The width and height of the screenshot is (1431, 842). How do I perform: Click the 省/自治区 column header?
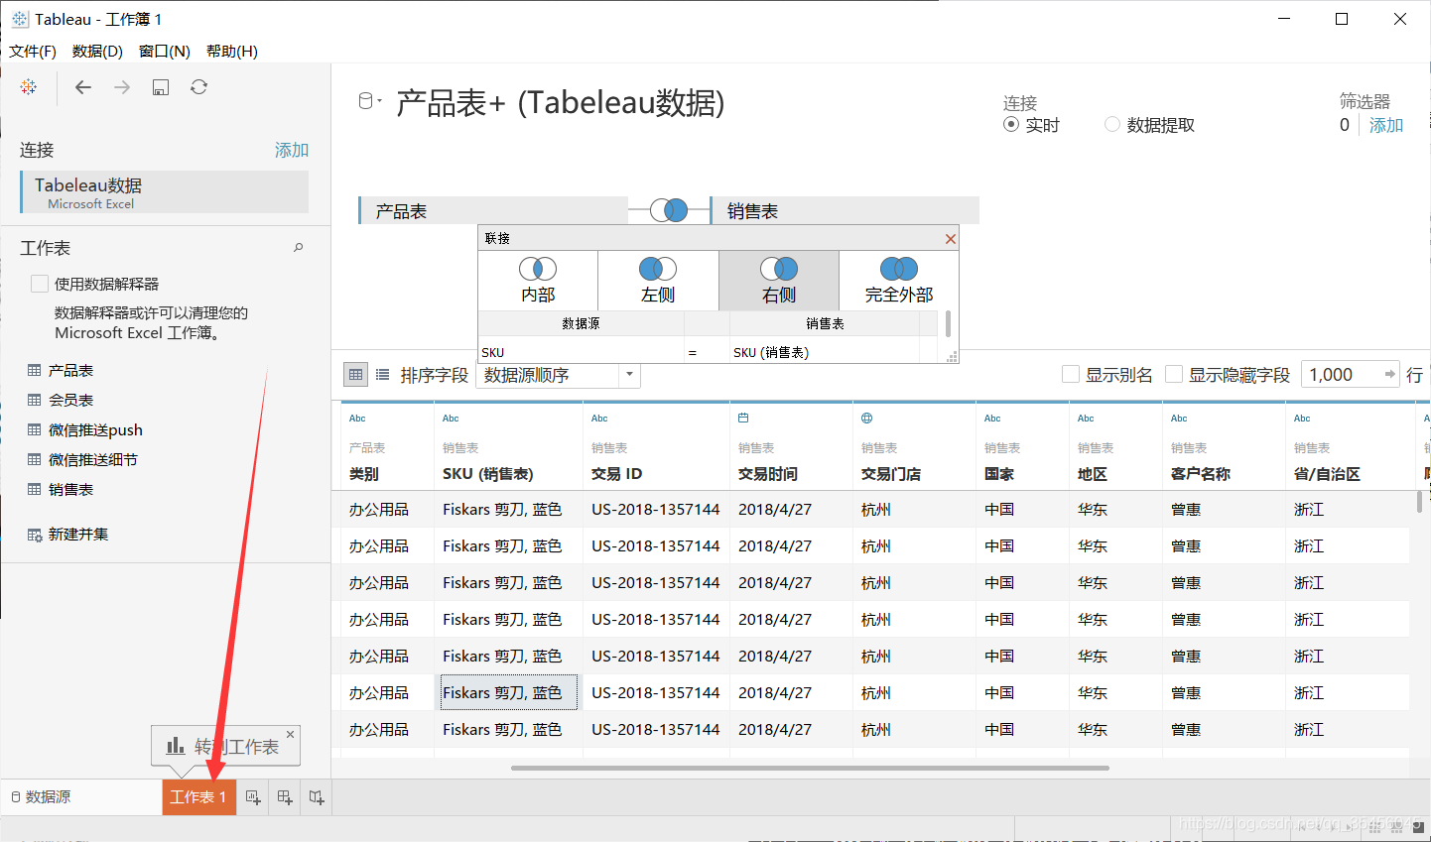(x=1327, y=474)
